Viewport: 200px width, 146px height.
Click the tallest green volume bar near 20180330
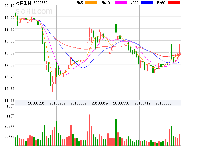click(x=116, y=132)
